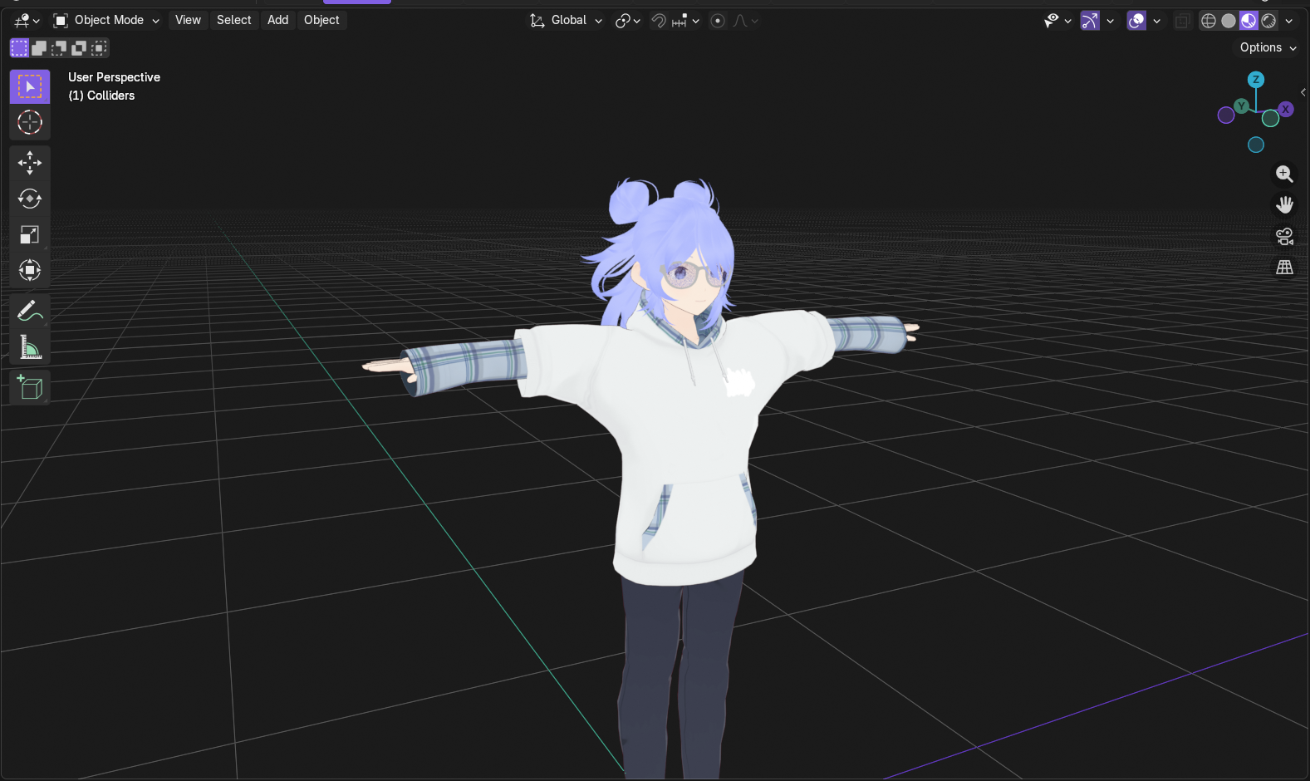Open the pivot point dropdown
The width and height of the screenshot is (1310, 781).
(627, 21)
